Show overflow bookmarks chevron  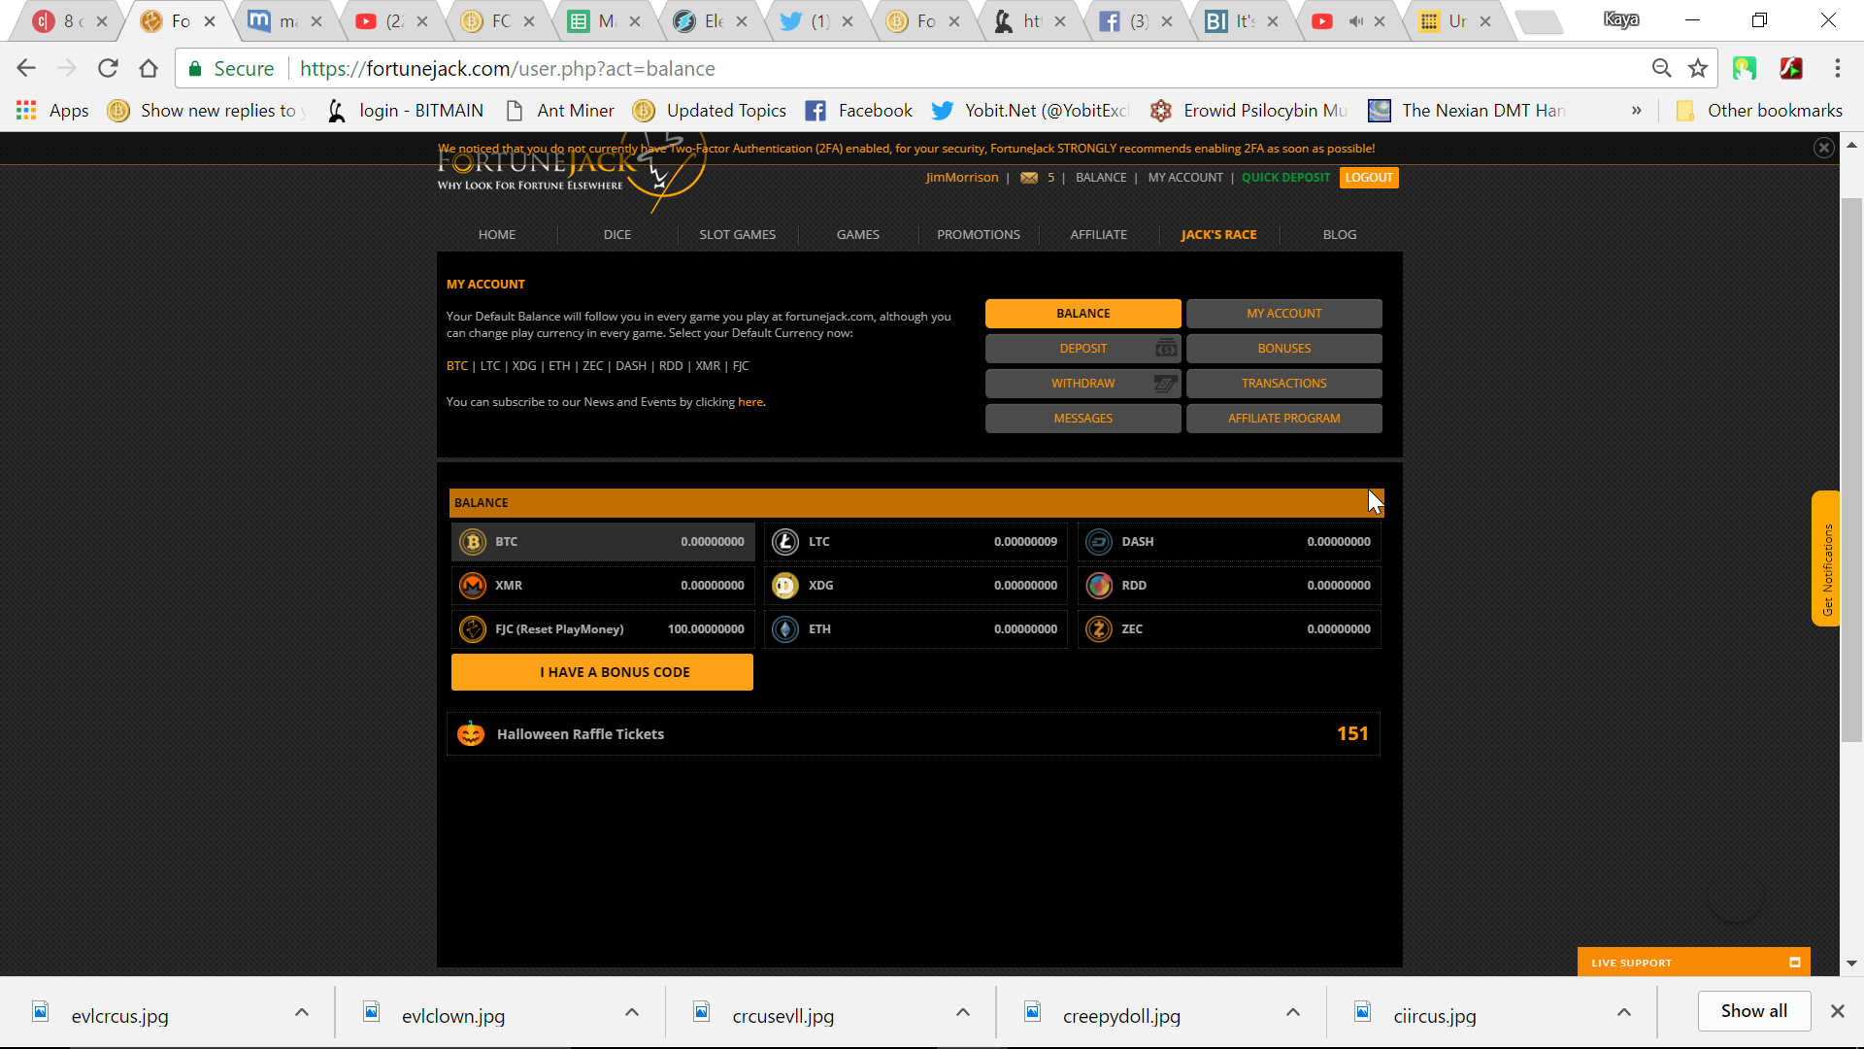(x=1637, y=111)
